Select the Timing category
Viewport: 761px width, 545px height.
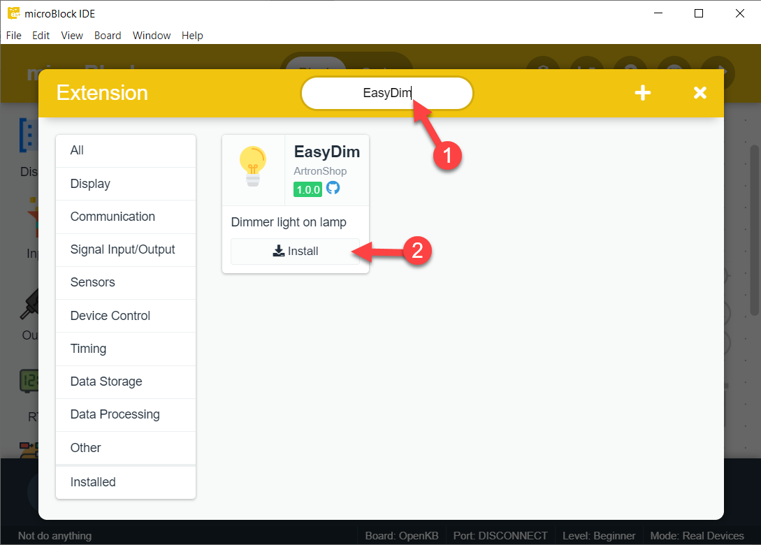[126, 349]
